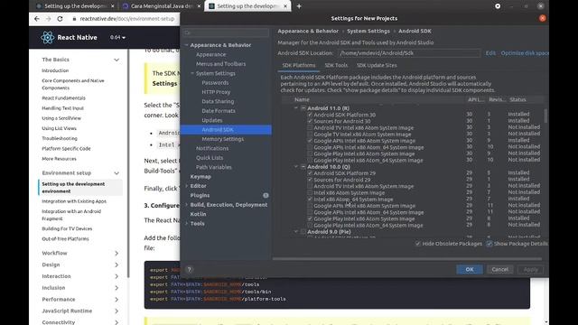Toggle Sources for Android 30 checkbox
Screen dimensions: 578x325
(310, 121)
